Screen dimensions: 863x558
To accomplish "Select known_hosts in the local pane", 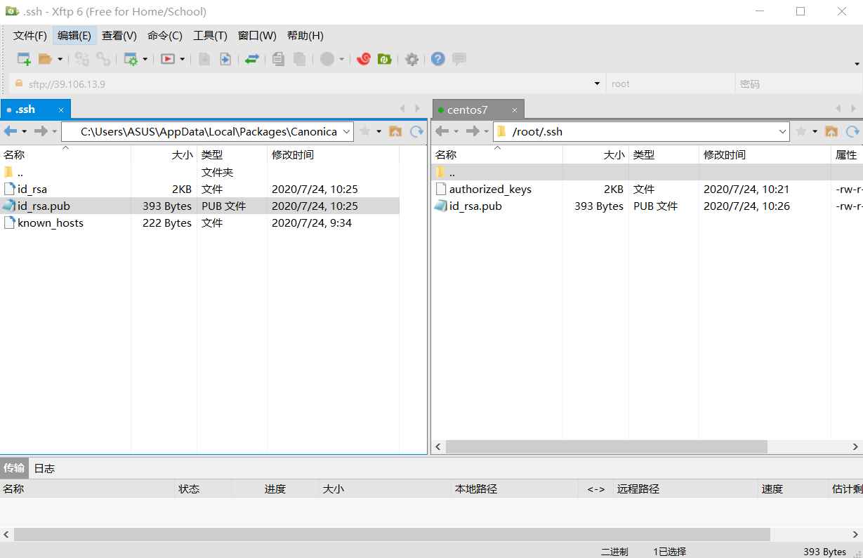I will point(51,223).
